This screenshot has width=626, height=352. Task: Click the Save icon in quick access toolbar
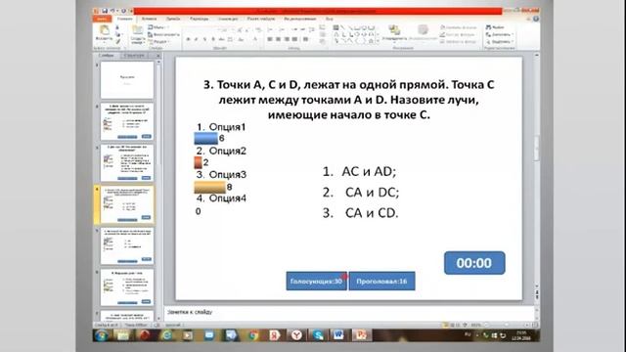(105, 11)
